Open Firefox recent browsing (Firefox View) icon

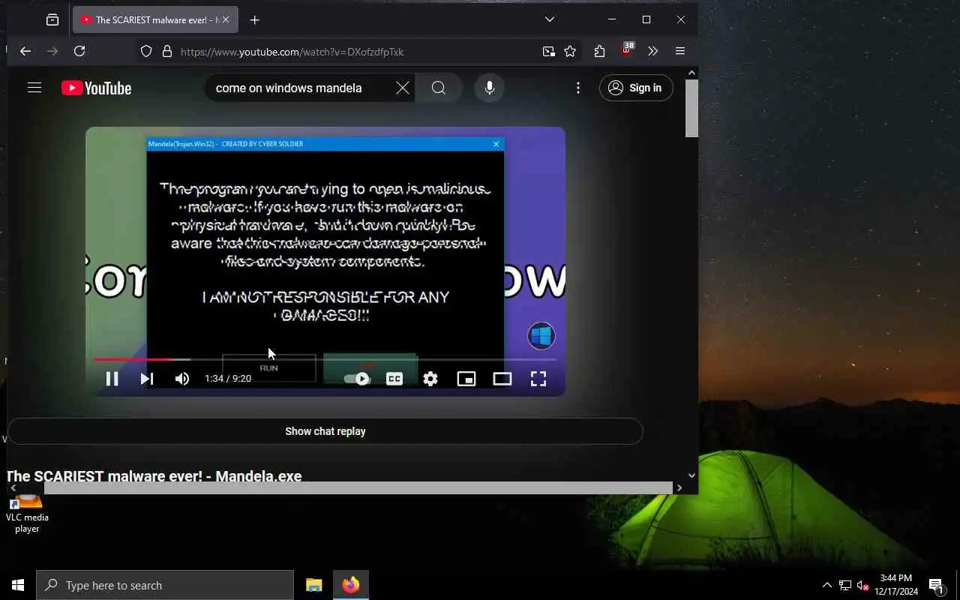pyautogui.click(x=52, y=20)
